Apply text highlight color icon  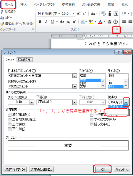coord(91,22)
